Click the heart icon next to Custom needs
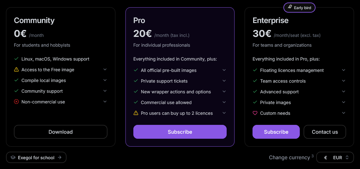 coord(255,113)
